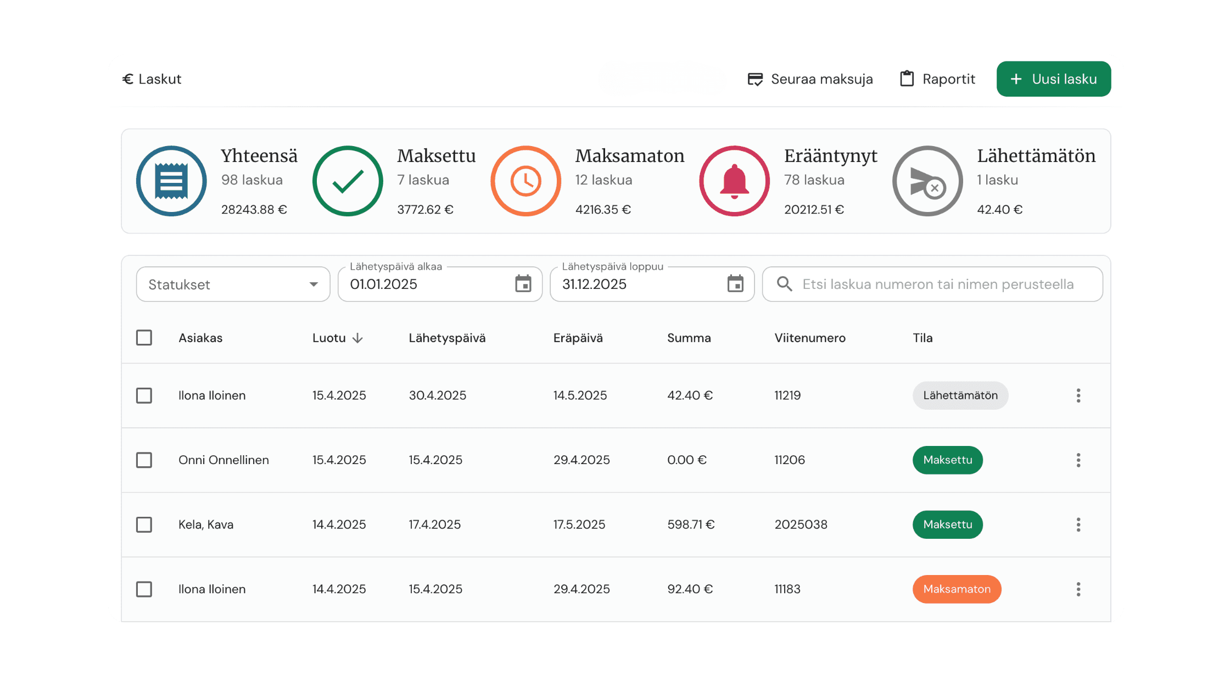Open three-dot menu for invoice 11219
The image size is (1230, 692).
pos(1078,395)
